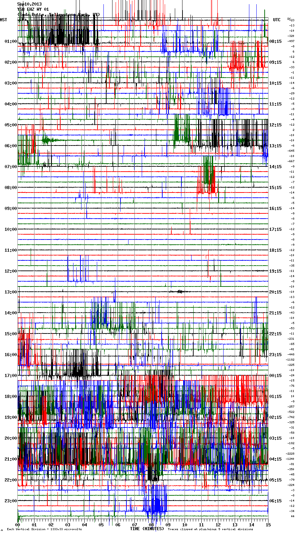The image size is (296, 534).
Task: Select the 21:00 MST time label
Action: 11,459
